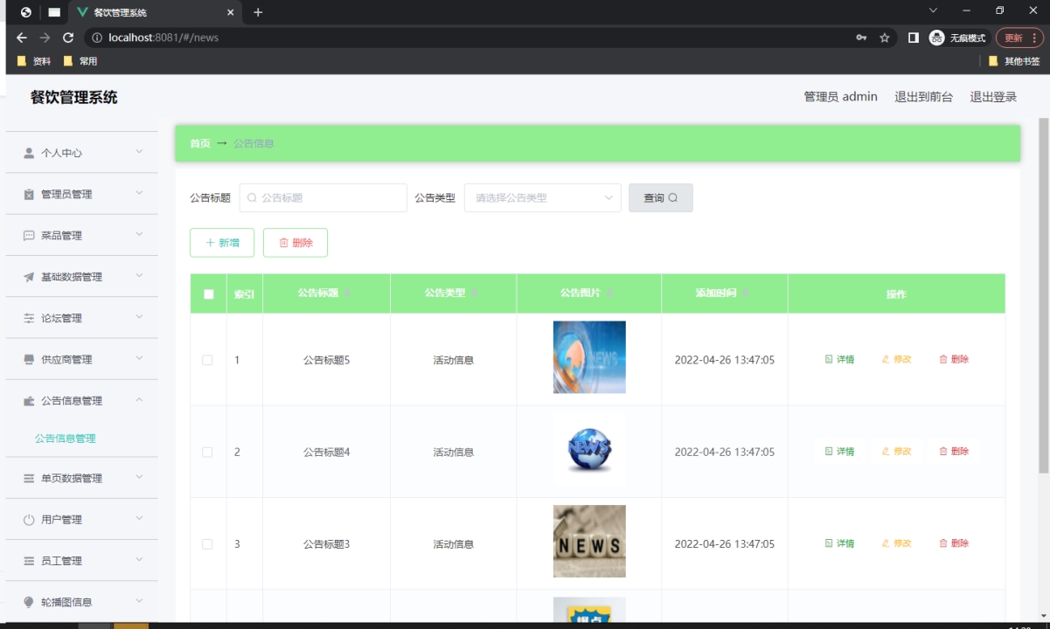This screenshot has height=629, width=1050.
Task: Click the 公告标题 search input field
Action: 323,197
